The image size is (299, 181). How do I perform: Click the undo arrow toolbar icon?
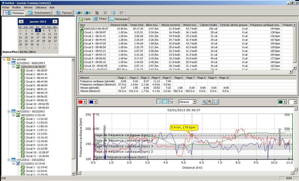click(x=113, y=13)
